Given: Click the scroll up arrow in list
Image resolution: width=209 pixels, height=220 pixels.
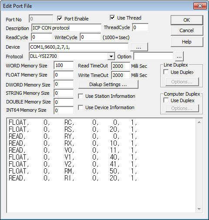Looking at the screenshot, I should (x=199, y=122).
